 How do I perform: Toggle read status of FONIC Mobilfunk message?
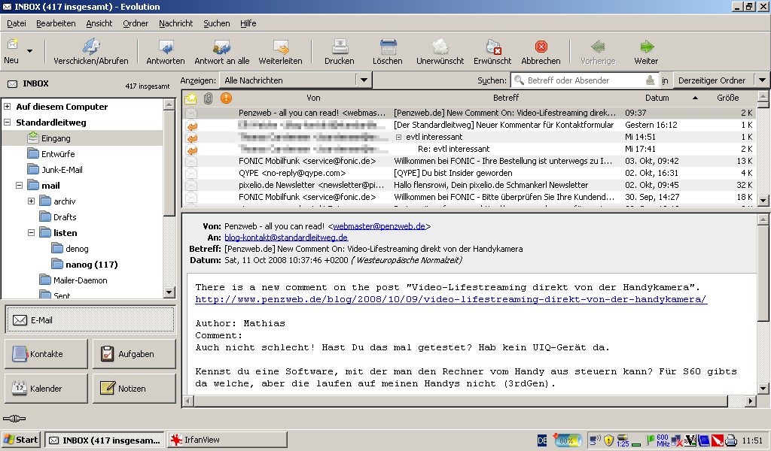(191, 161)
